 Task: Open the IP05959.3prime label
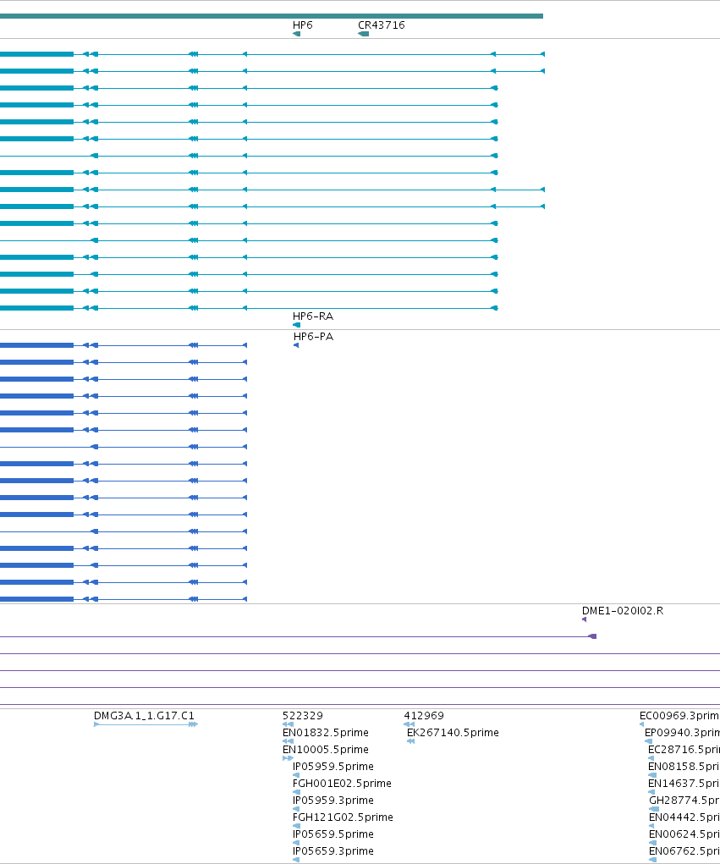point(333,801)
